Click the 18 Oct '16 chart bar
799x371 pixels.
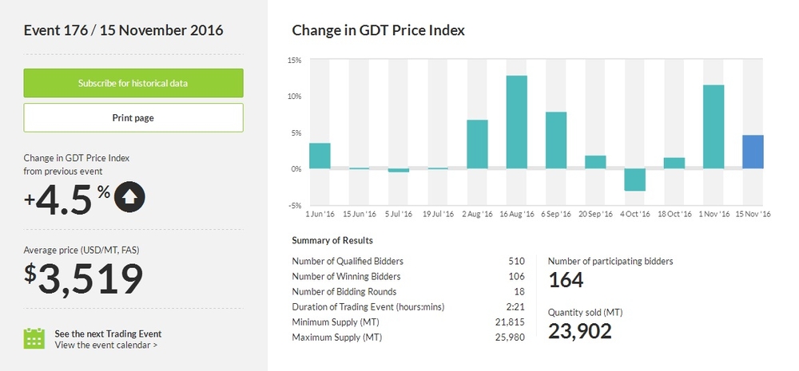coord(674,163)
